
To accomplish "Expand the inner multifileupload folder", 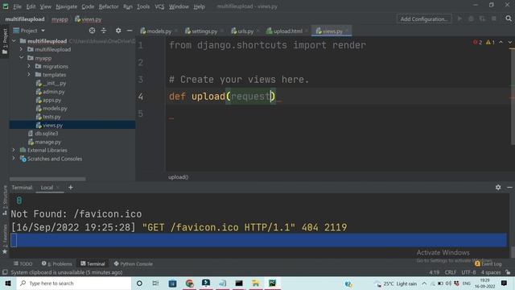I will coord(22,49).
